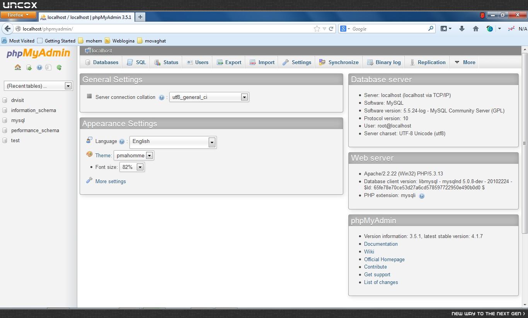Screen dimensions: 528x318
Task: Click the Get support link
Action: point(377,274)
